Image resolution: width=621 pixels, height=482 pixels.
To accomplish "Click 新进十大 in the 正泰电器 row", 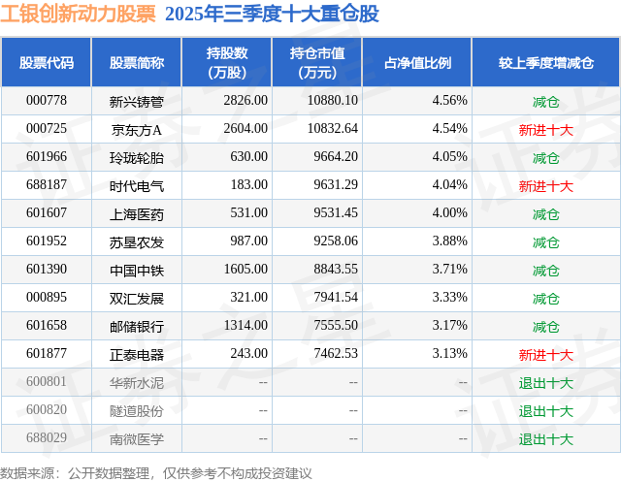I will coord(546,355).
